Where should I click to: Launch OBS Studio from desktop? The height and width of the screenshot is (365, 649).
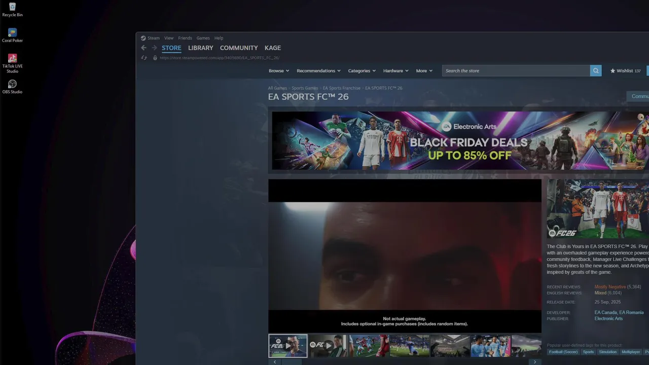[12, 87]
